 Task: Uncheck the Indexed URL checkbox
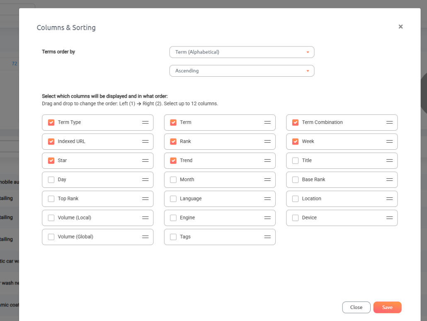[51, 141]
